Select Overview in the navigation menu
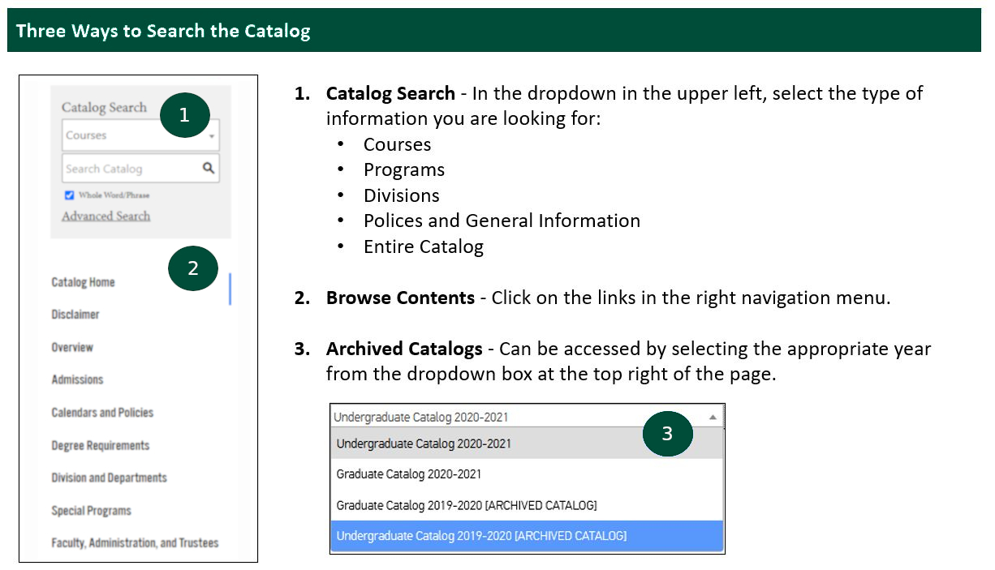Screen dimensions: 995x570 coord(72,347)
